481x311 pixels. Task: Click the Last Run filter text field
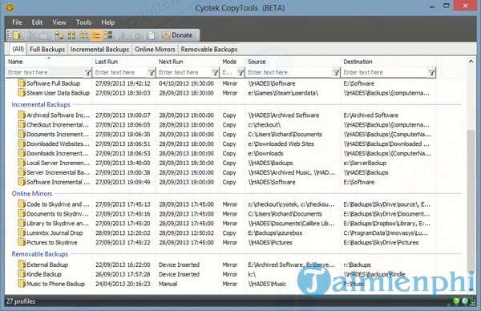[121, 72]
